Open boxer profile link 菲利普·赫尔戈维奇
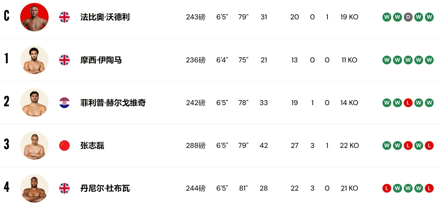441x207 pixels. (113, 103)
